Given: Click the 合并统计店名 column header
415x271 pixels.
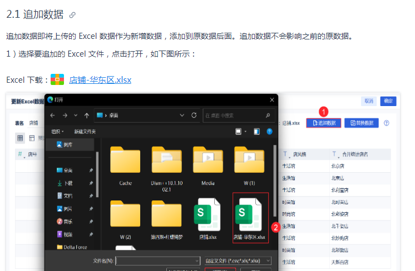Looking at the screenshot, I should [x=355, y=154].
